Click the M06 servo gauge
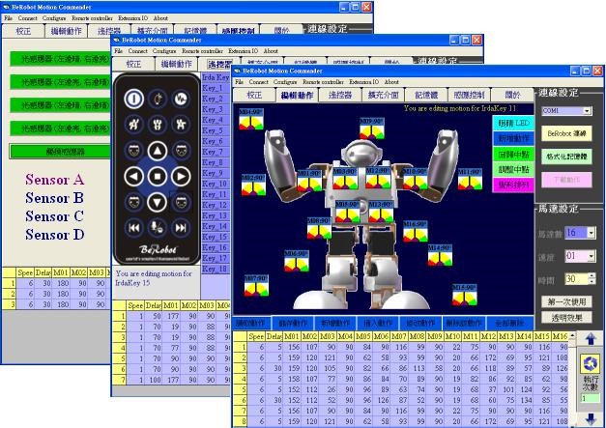Viewport: 606px width, 428px height. tap(297, 261)
